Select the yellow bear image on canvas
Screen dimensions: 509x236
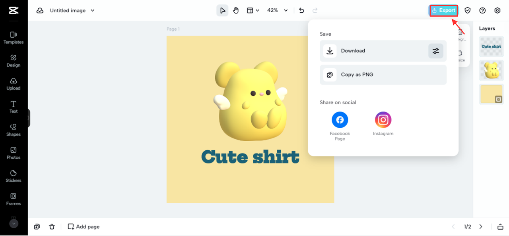tap(251, 101)
